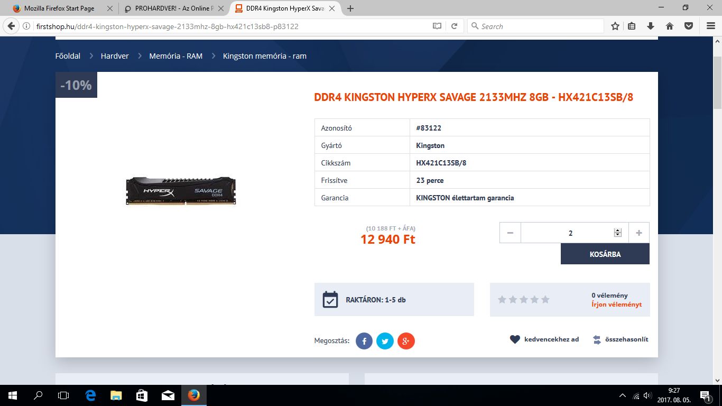The height and width of the screenshot is (406, 722).
Task: Click Írjon véleményt link
Action: click(x=616, y=304)
